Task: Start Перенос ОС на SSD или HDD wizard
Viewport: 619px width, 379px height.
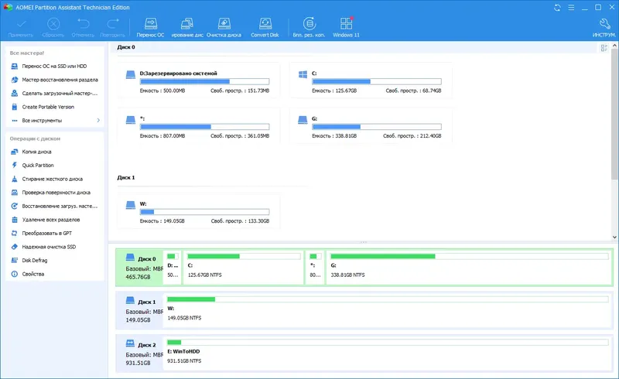Action: 54,67
